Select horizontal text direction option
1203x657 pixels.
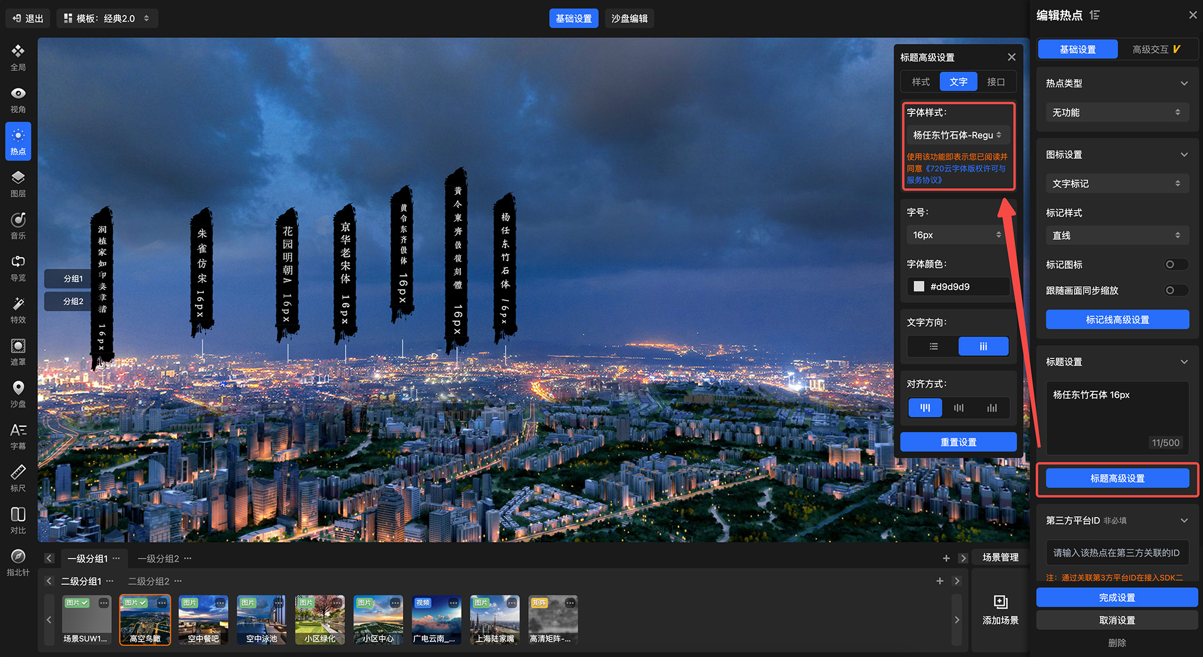[x=934, y=346]
